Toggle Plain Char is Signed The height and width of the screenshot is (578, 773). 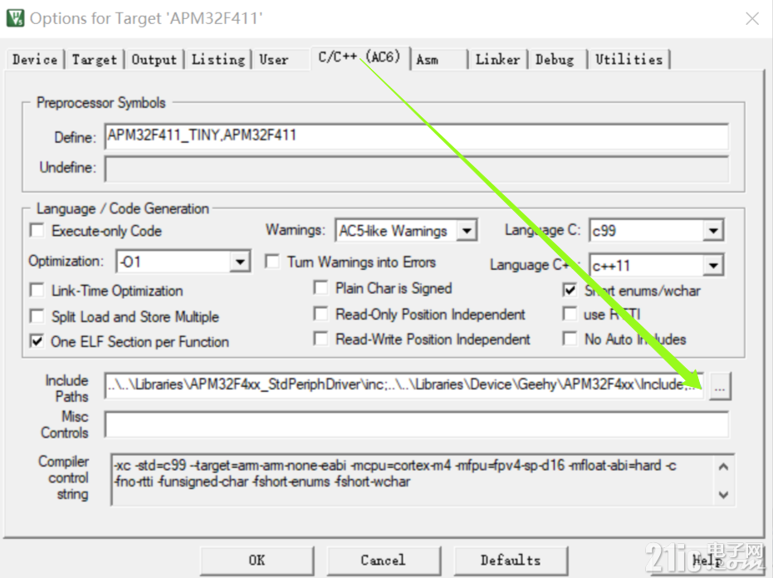click(321, 287)
